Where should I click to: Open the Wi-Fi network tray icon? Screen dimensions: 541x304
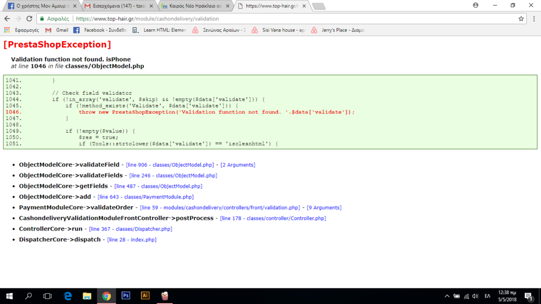tap(466, 296)
